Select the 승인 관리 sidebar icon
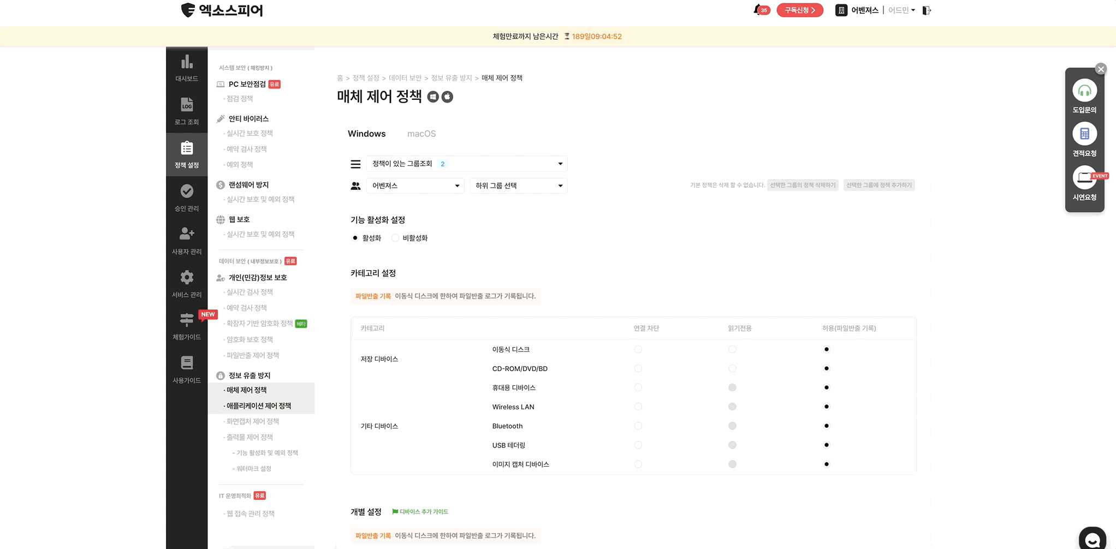Screen dimensions: 1116x549 187,193
